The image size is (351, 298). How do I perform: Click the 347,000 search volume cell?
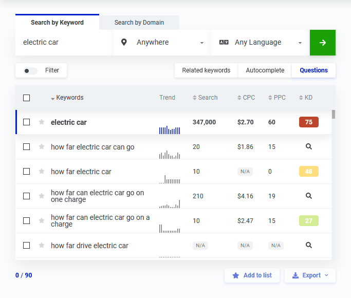204,122
